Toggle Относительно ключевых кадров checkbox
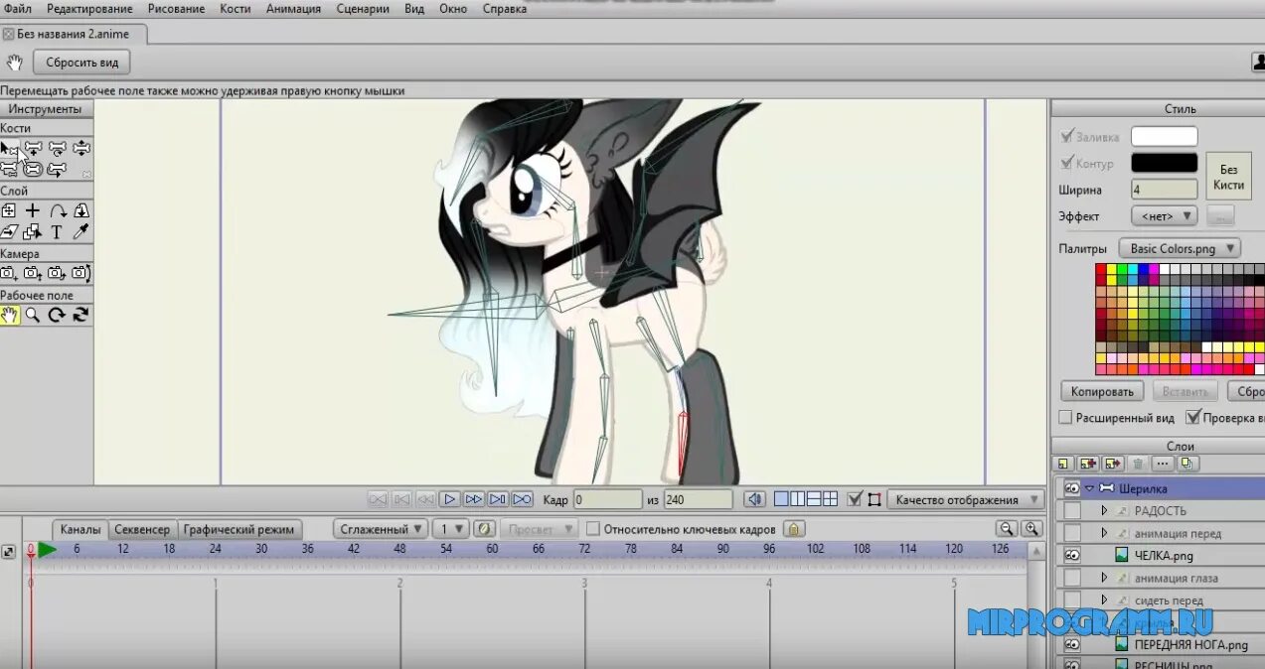This screenshot has width=1265, height=669. (593, 529)
